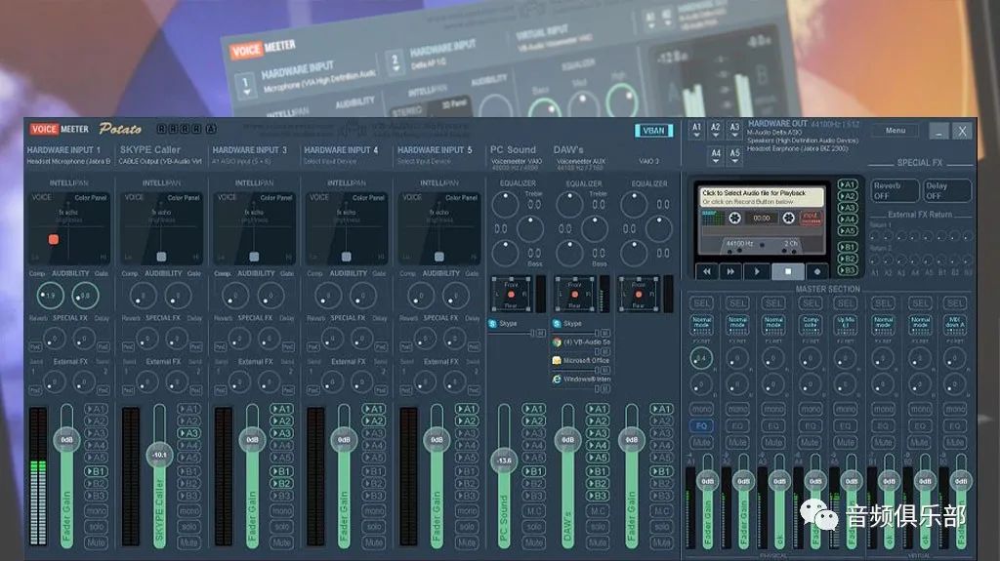Route recorder output to B3
The height and width of the screenshot is (561, 1000).
(847, 270)
